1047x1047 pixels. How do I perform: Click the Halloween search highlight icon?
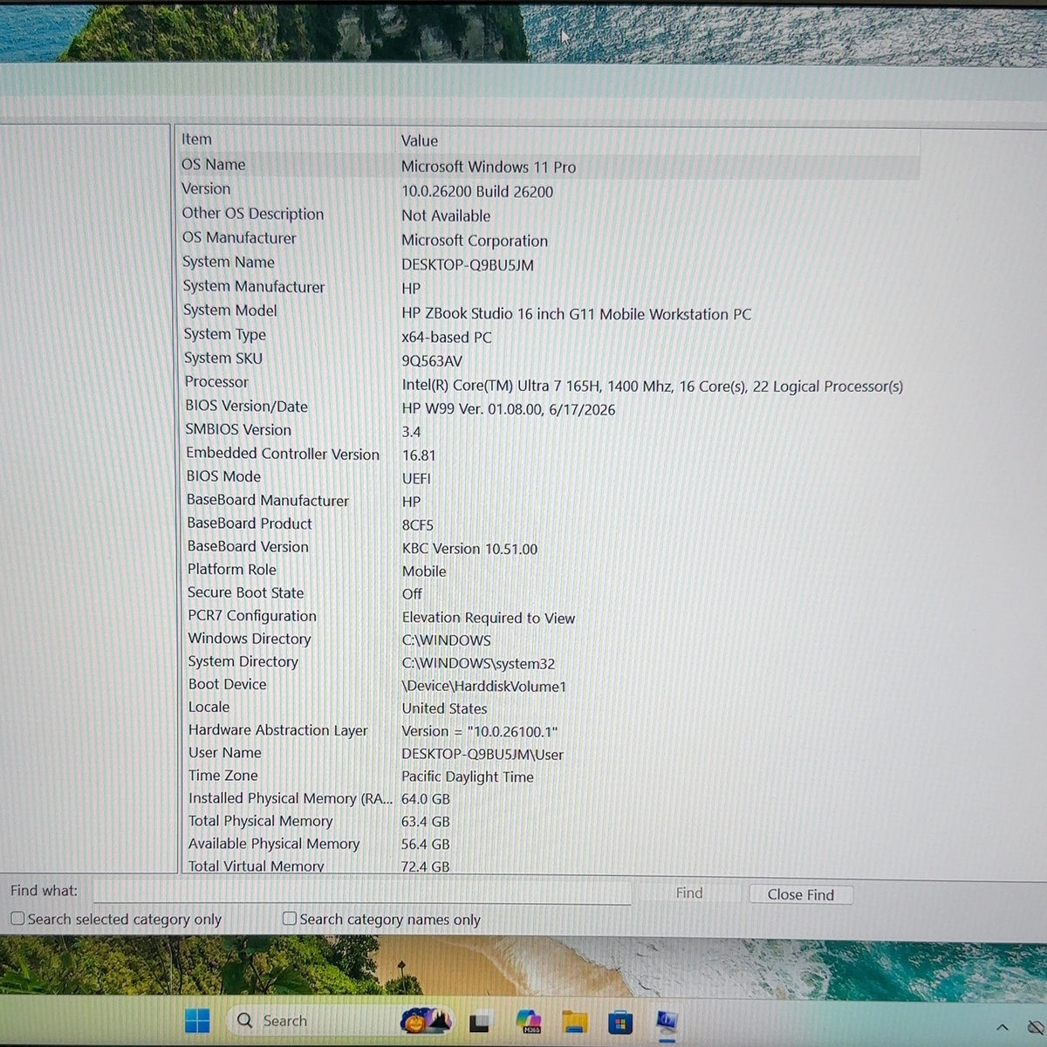point(427,1020)
